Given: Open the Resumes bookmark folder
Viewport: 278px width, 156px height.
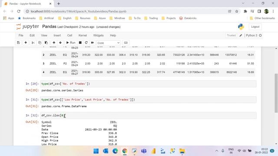Looking at the screenshot, I should [x=83, y=18].
